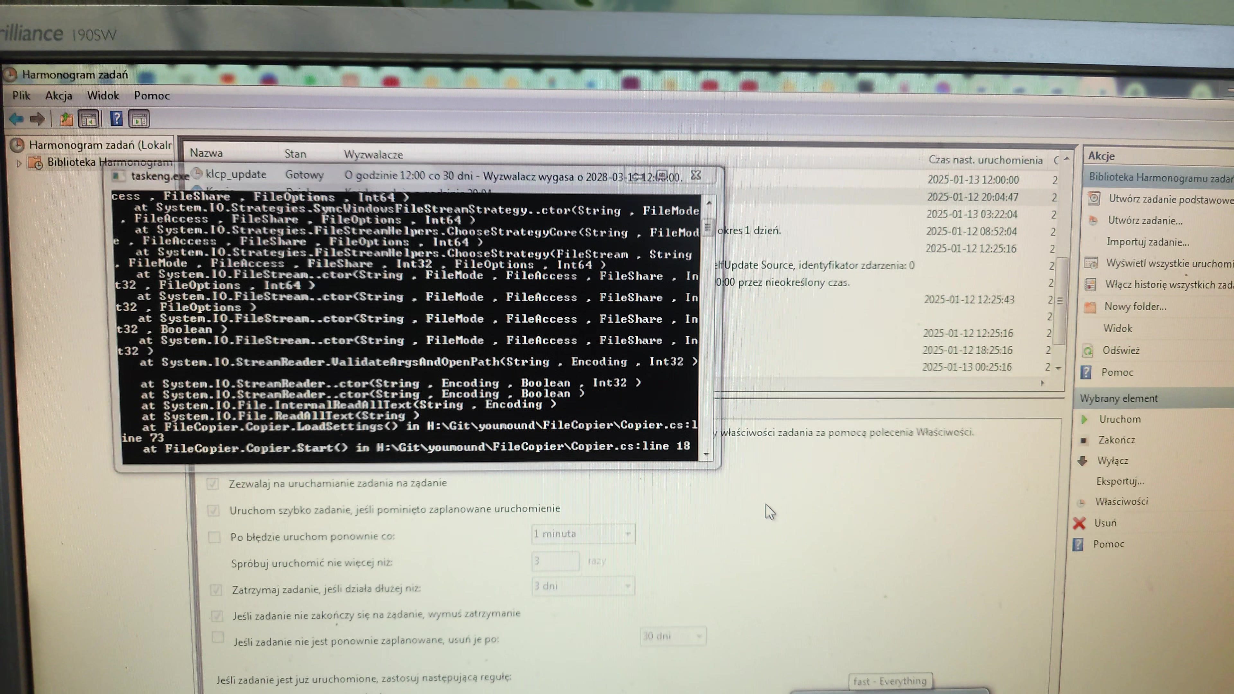Viewport: 1234px width, 694px height.
Task: Click the forward navigation arrow in toolbar
Action: coord(37,119)
